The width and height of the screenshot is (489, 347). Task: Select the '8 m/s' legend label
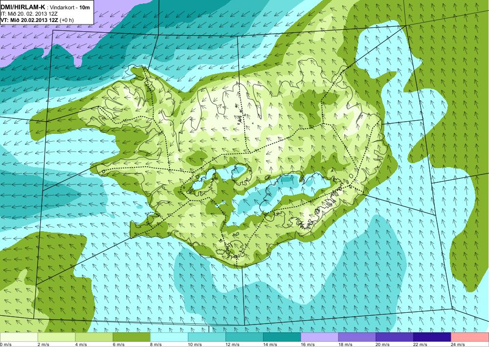click(156, 345)
